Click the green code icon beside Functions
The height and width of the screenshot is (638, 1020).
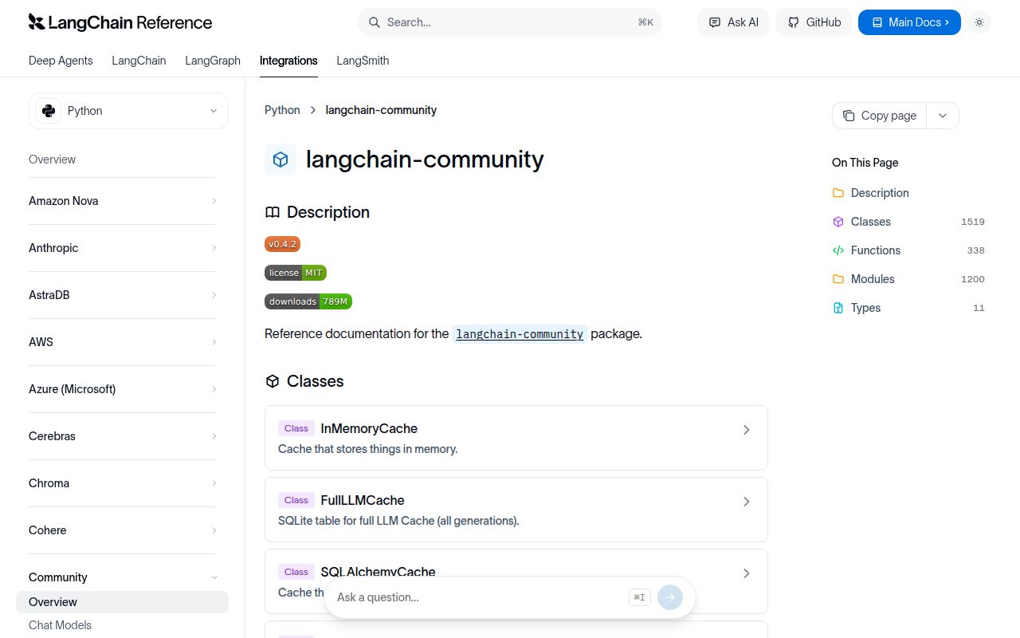[838, 250]
